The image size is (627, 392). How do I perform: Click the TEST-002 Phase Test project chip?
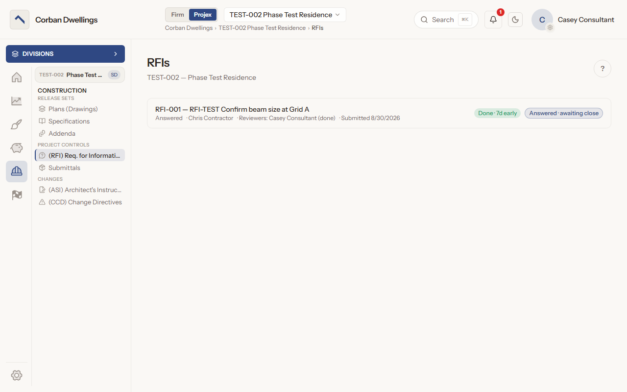click(79, 75)
